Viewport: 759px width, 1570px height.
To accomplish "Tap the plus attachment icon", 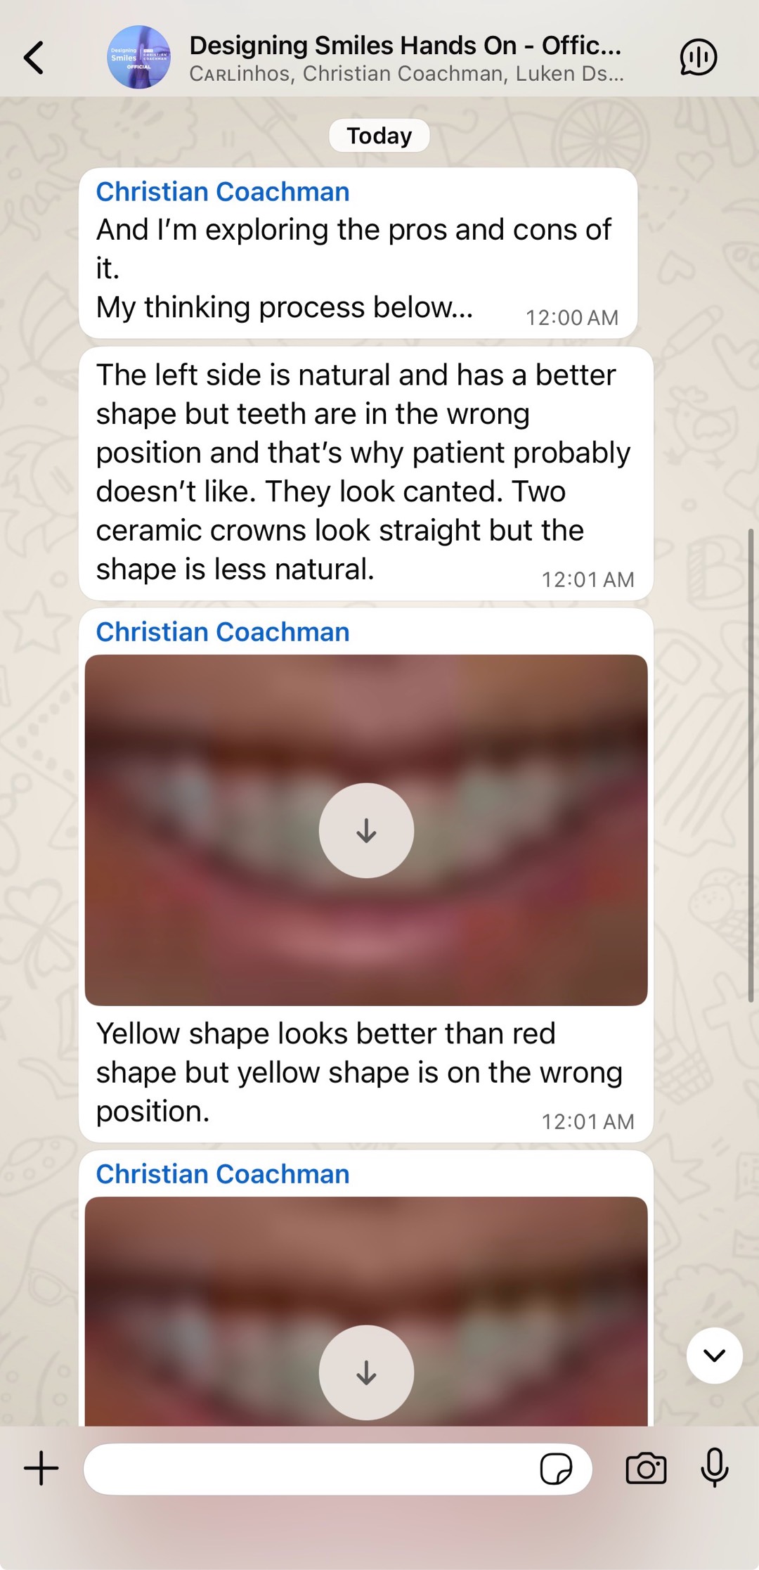I will [41, 1468].
